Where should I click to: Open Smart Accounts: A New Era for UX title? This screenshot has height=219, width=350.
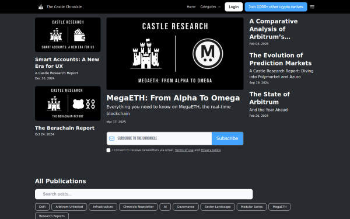(67, 63)
